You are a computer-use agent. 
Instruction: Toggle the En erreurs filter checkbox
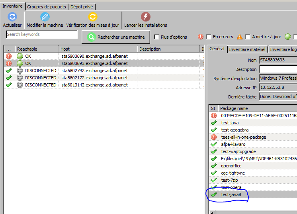pyautogui.click(x=209, y=37)
